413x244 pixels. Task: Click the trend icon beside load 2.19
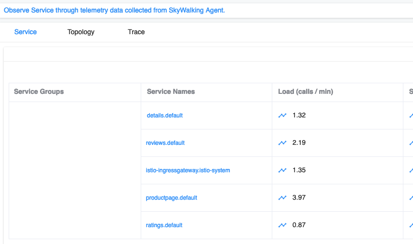282,143
